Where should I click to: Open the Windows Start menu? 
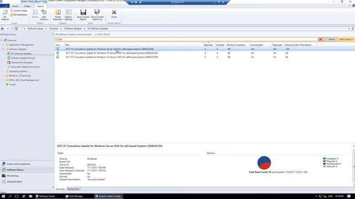click(3, 196)
